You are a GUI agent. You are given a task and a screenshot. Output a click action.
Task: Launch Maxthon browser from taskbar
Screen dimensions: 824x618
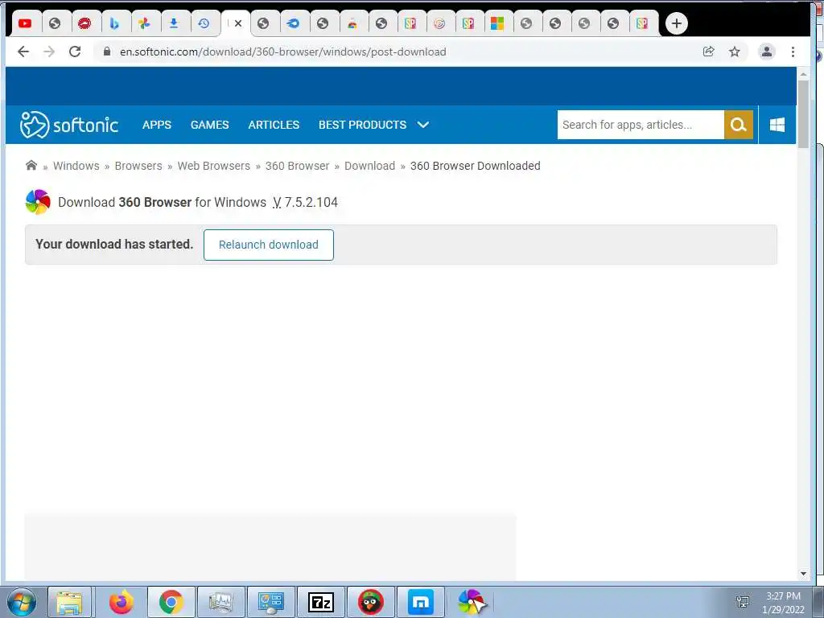pyautogui.click(x=420, y=602)
